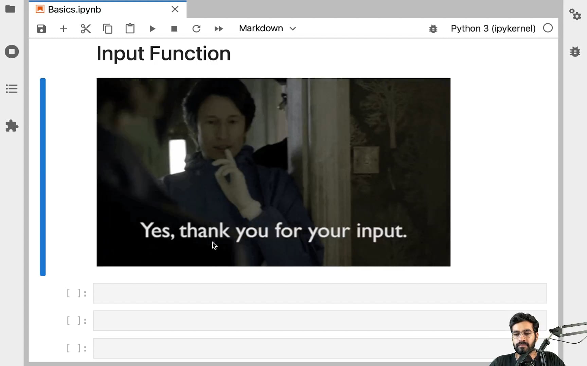Check the kernel status circle indicator

pos(548,28)
